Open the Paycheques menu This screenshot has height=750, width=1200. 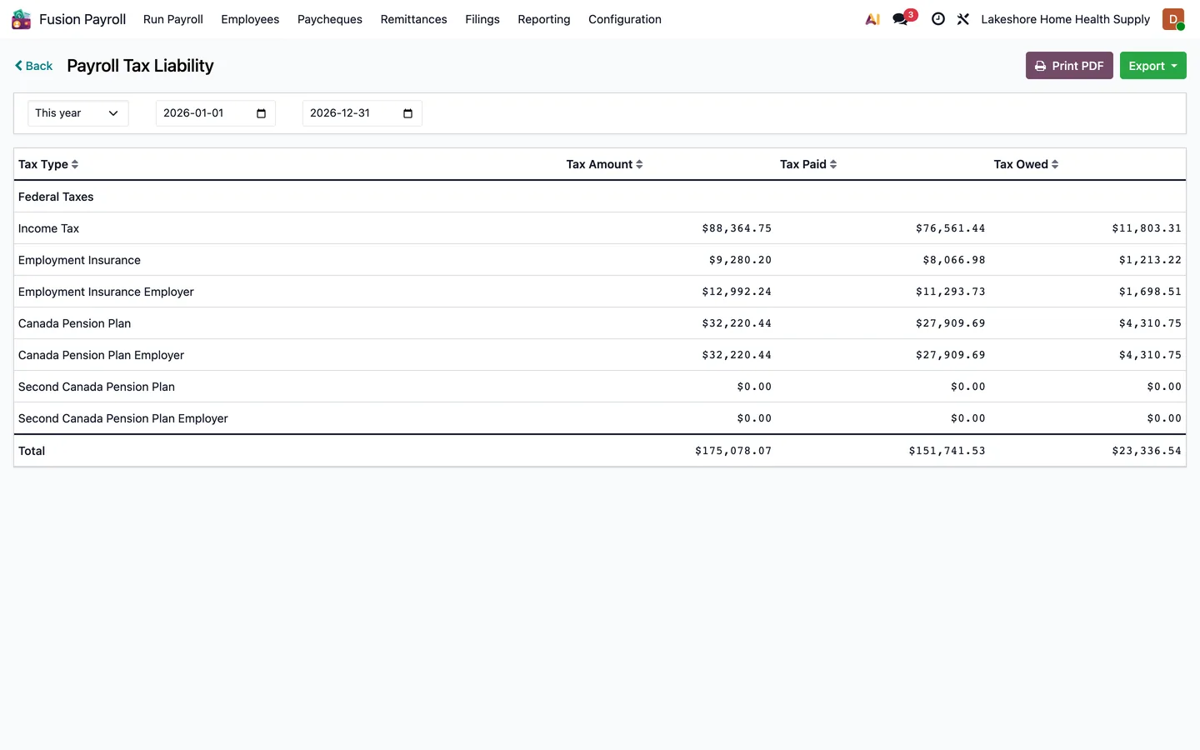coord(330,19)
